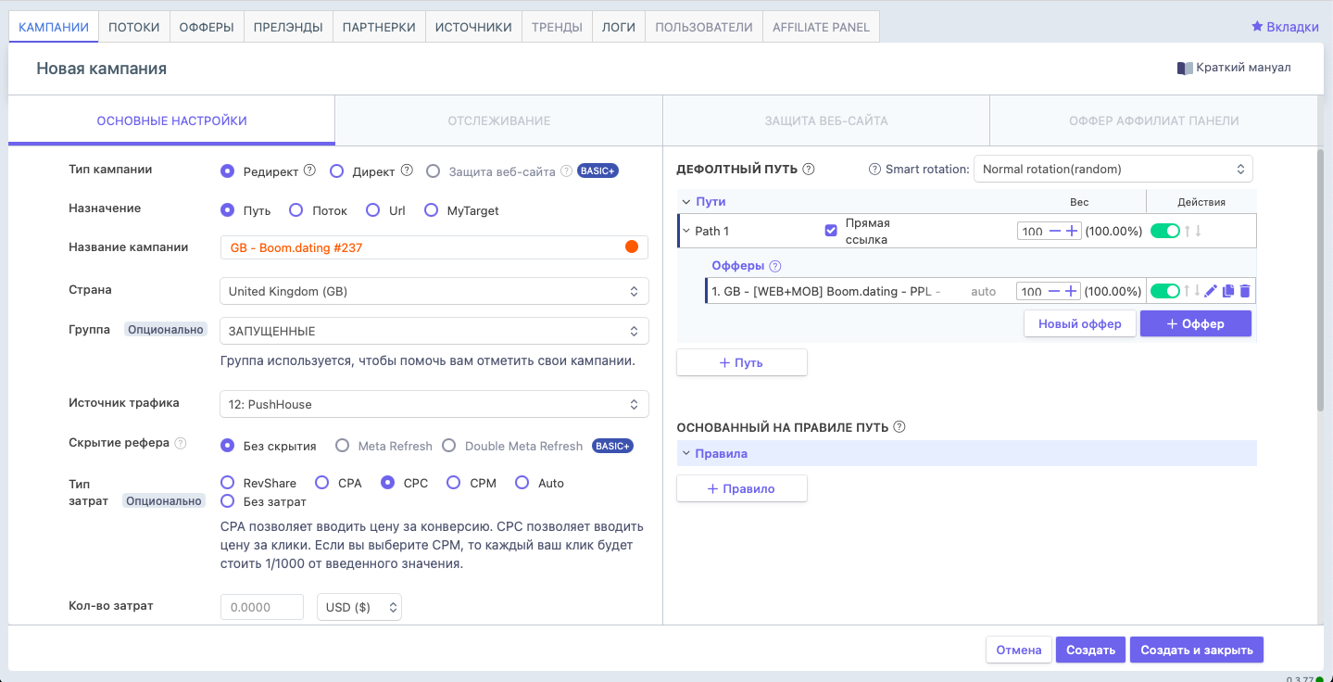
Task: Open Источник трафика dropdown PushHouse
Action: point(434,404)
